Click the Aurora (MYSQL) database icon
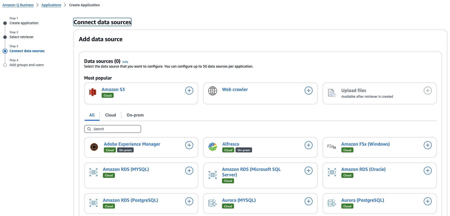 (213, 203)
